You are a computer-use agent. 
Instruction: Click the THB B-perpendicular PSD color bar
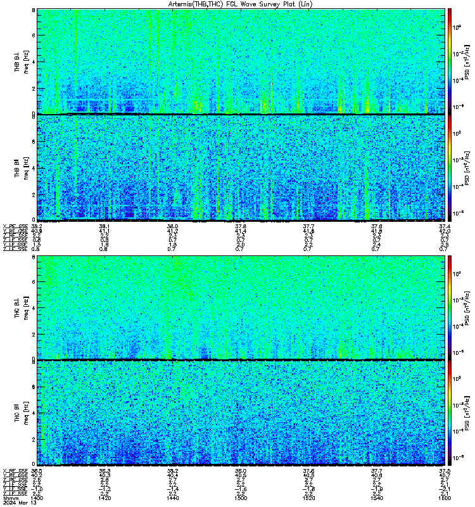point(450,61)
